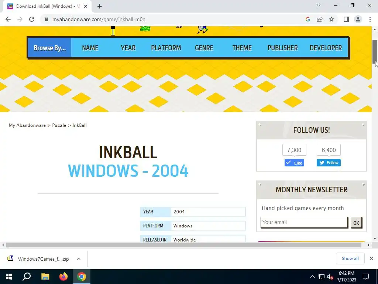Click the vertical scrollbar down arrow

(375, 239)
